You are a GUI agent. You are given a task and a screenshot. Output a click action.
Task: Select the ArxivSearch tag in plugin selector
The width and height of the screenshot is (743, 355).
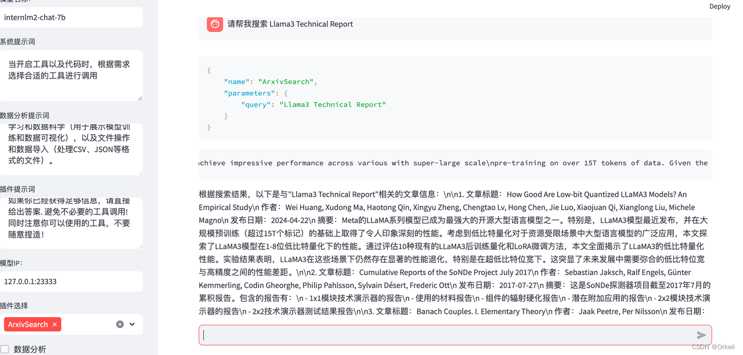33,325
